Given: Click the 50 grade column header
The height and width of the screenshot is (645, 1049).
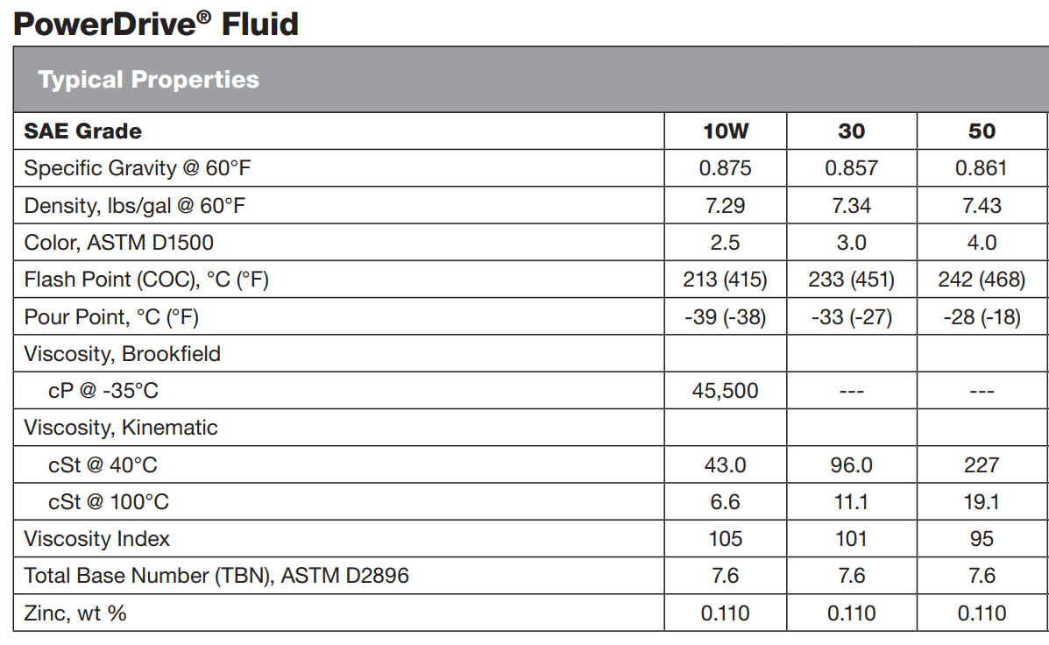Looking at the screenshot, I should tap(982, 131).
